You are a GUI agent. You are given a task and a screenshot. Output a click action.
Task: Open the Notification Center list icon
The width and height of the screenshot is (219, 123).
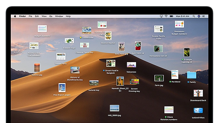click(x=204, y=16)
